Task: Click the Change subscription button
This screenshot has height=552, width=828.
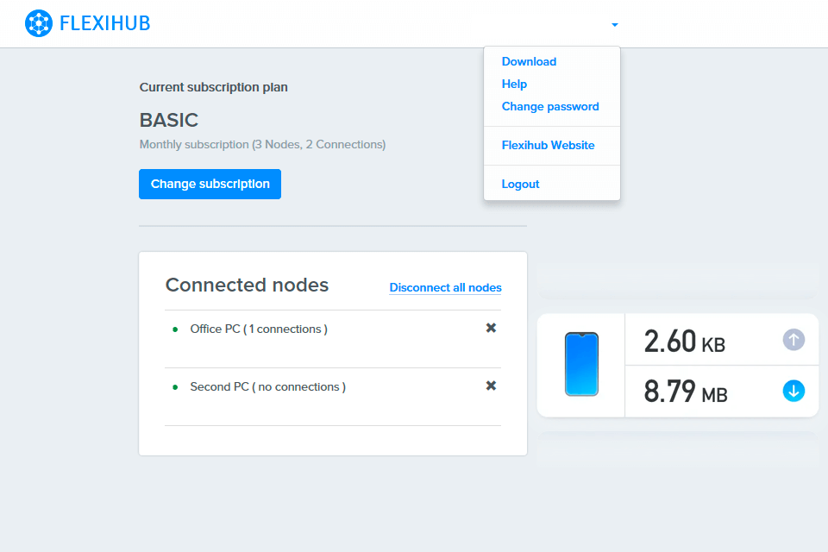Action: point(210,184)
